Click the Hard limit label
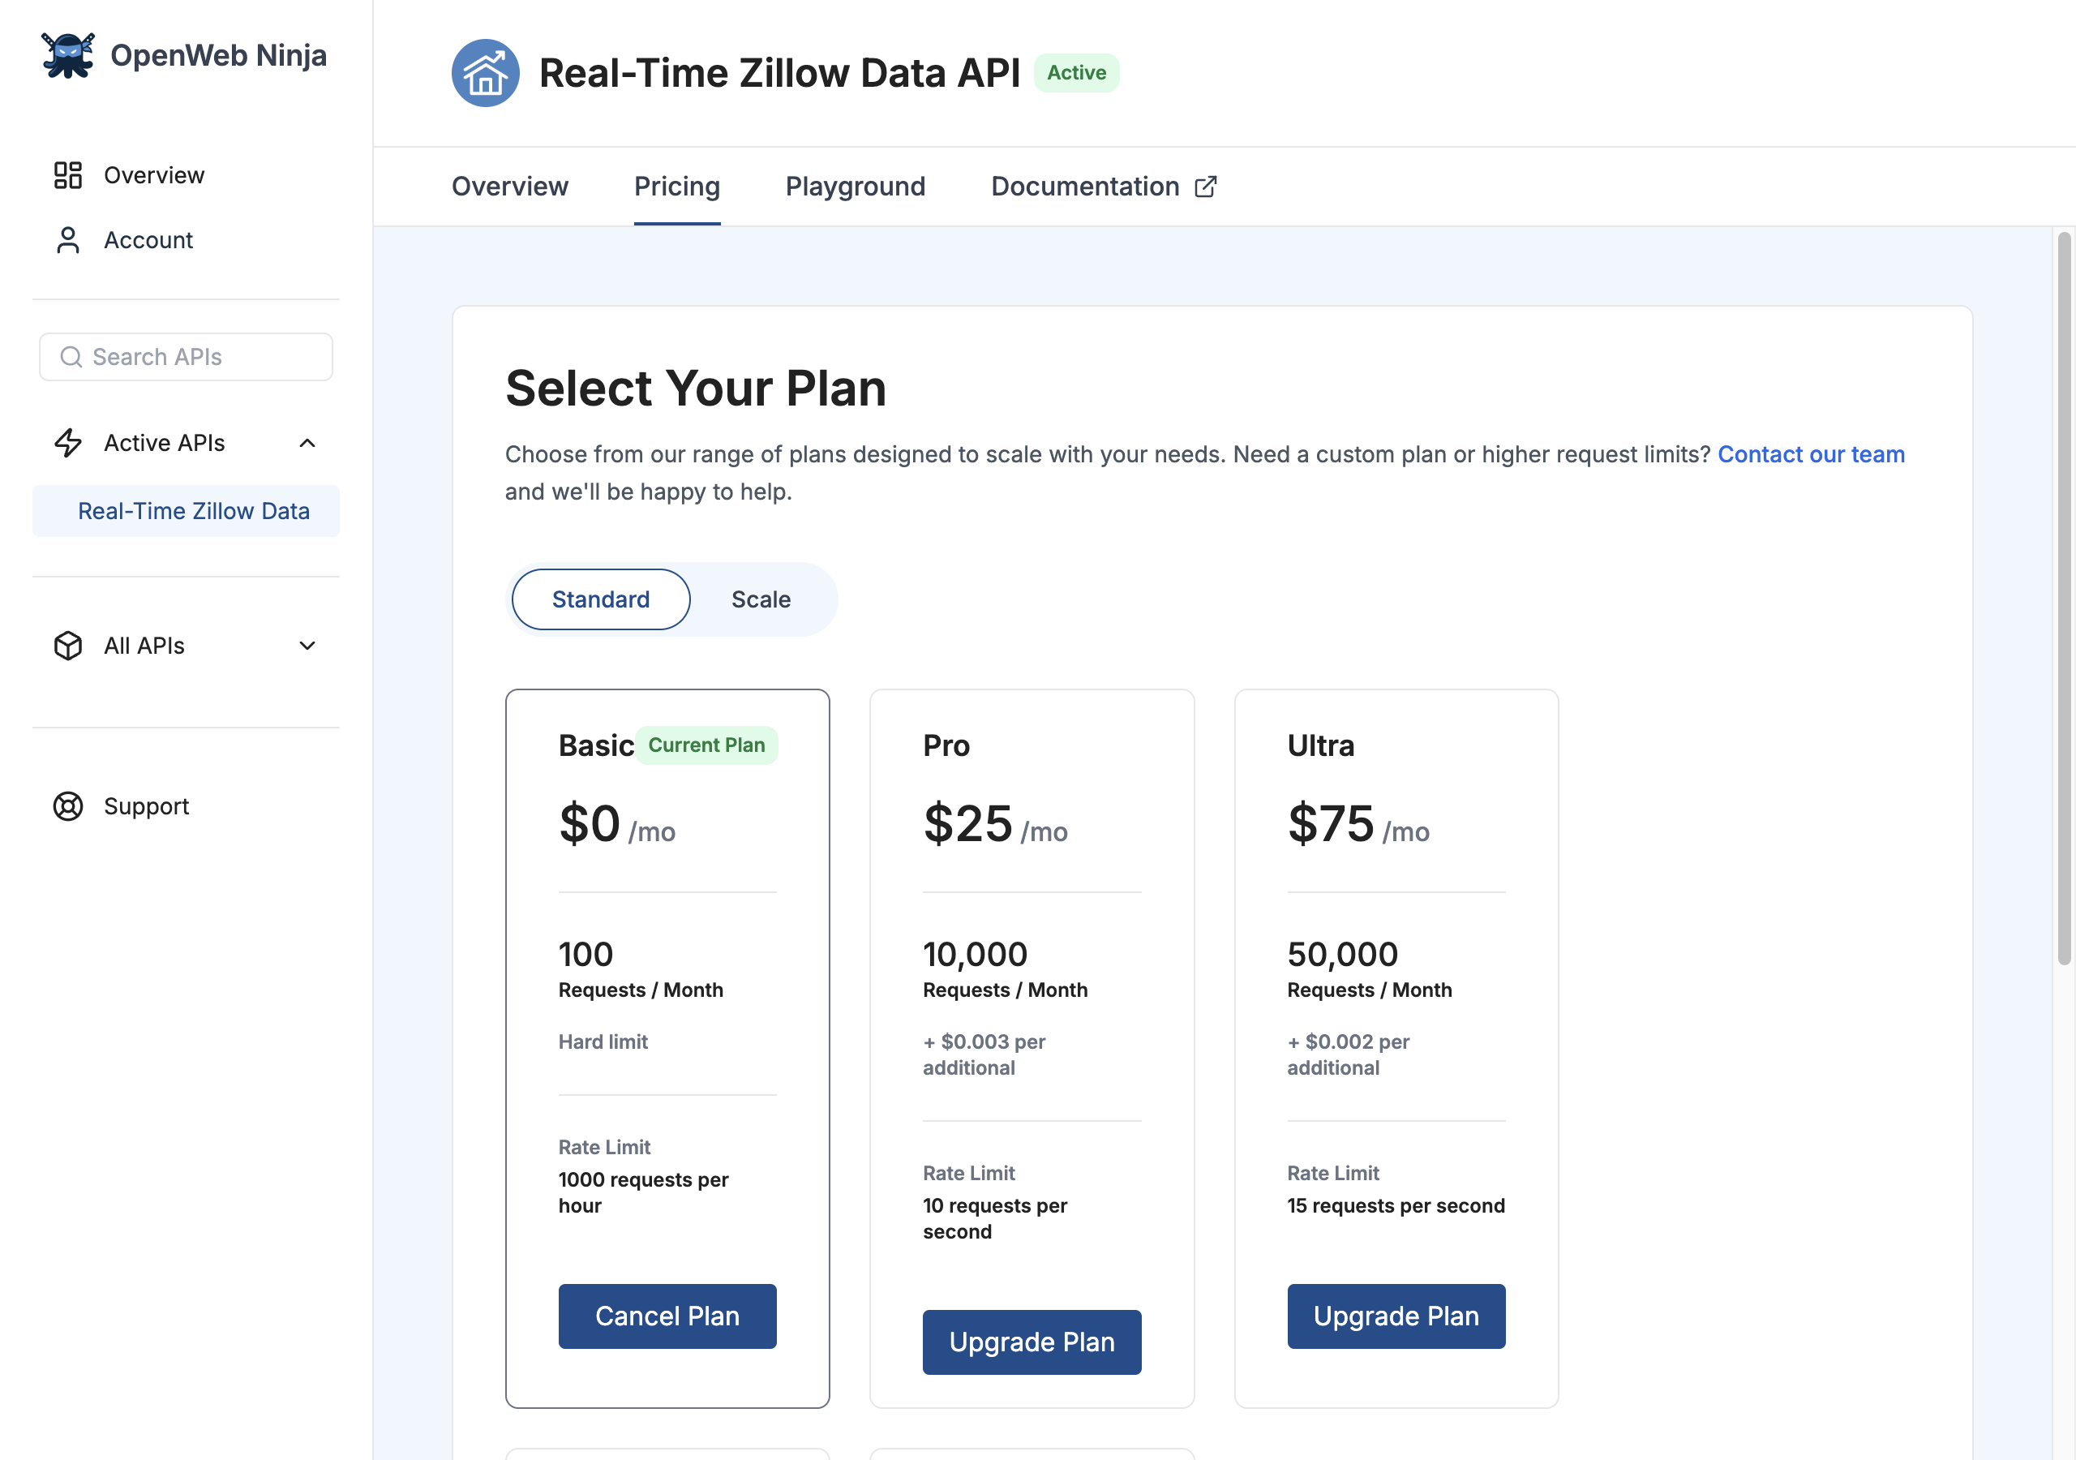This screenshot has width=2076, height=1460. 603,1041
